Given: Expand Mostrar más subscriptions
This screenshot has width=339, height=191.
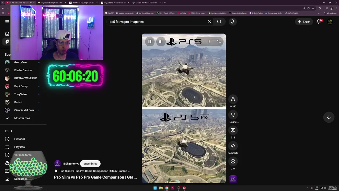Looking at the screenshot, I should point(23,118).
